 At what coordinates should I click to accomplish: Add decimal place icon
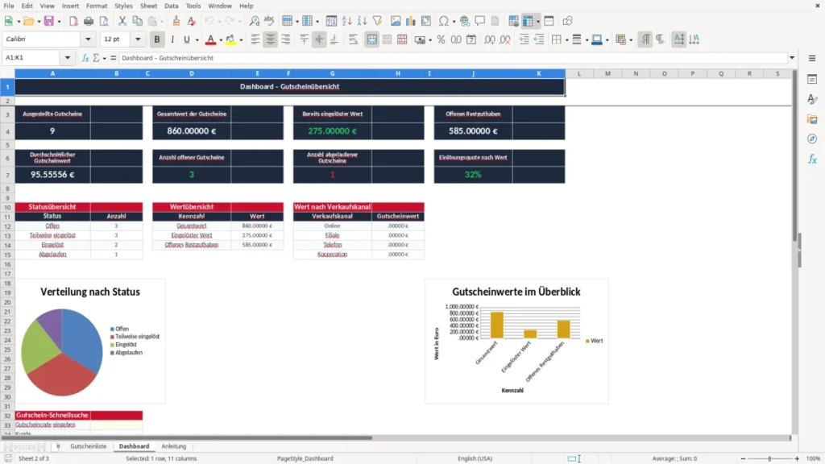[x=489, y=39]
